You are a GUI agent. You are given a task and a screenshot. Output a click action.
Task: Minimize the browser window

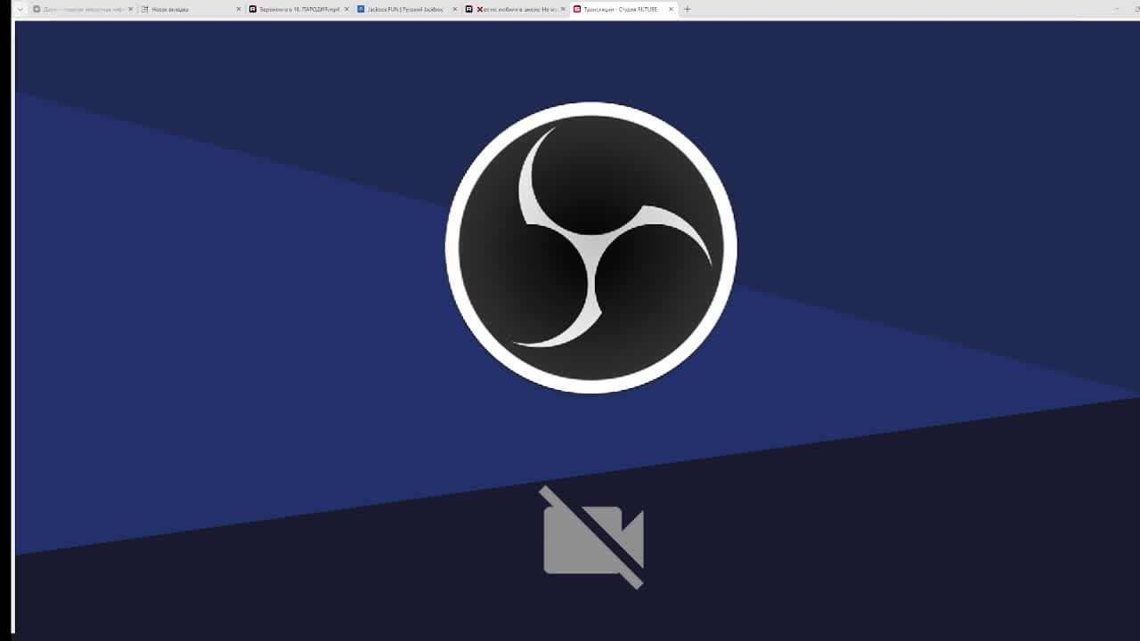pos(1116,9)
